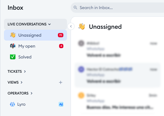Click the red 70 unread badge

click(61, 35)
